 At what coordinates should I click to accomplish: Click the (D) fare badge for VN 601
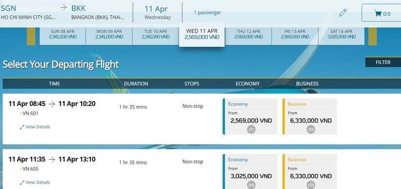[311, 129]
